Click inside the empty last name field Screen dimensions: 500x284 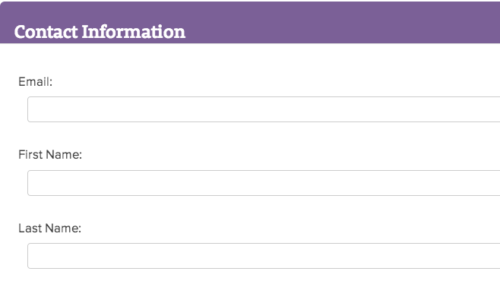[264, 256]
